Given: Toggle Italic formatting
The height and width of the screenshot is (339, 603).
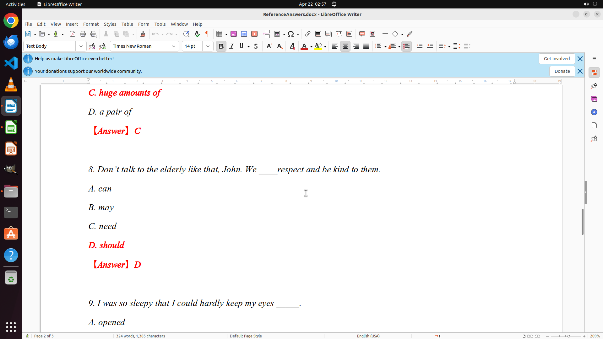Looking at the screenshot, I should tap(232, 46).
